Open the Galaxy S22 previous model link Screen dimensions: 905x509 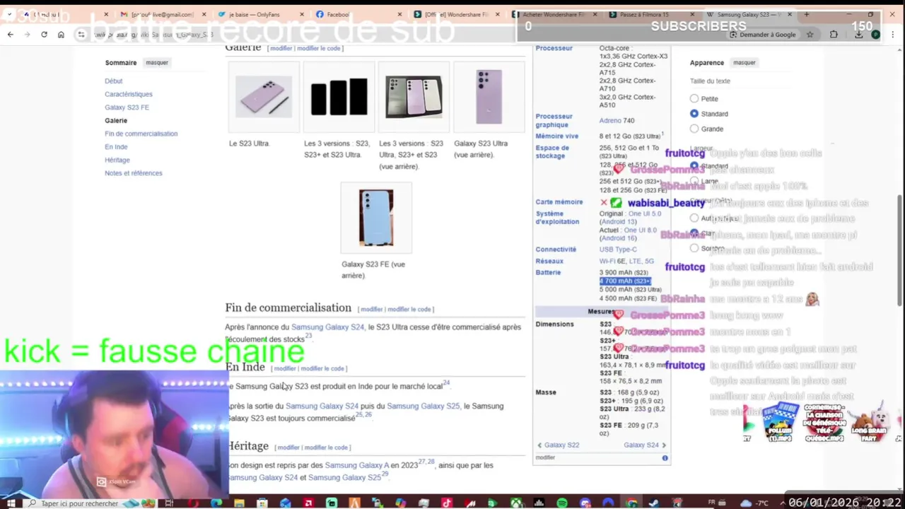point(562,445)
